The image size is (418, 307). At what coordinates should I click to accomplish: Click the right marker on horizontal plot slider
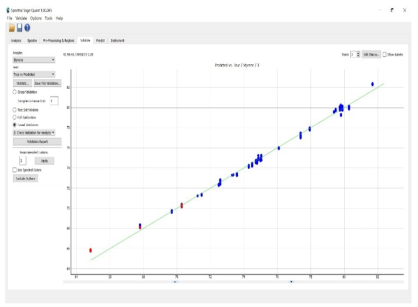pos(291,282)
